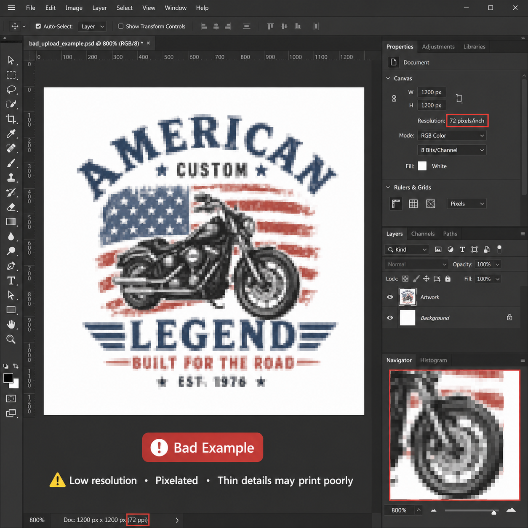
Task: Disable the Auto-Select checkbox
Action: click(x=38, y=26)
